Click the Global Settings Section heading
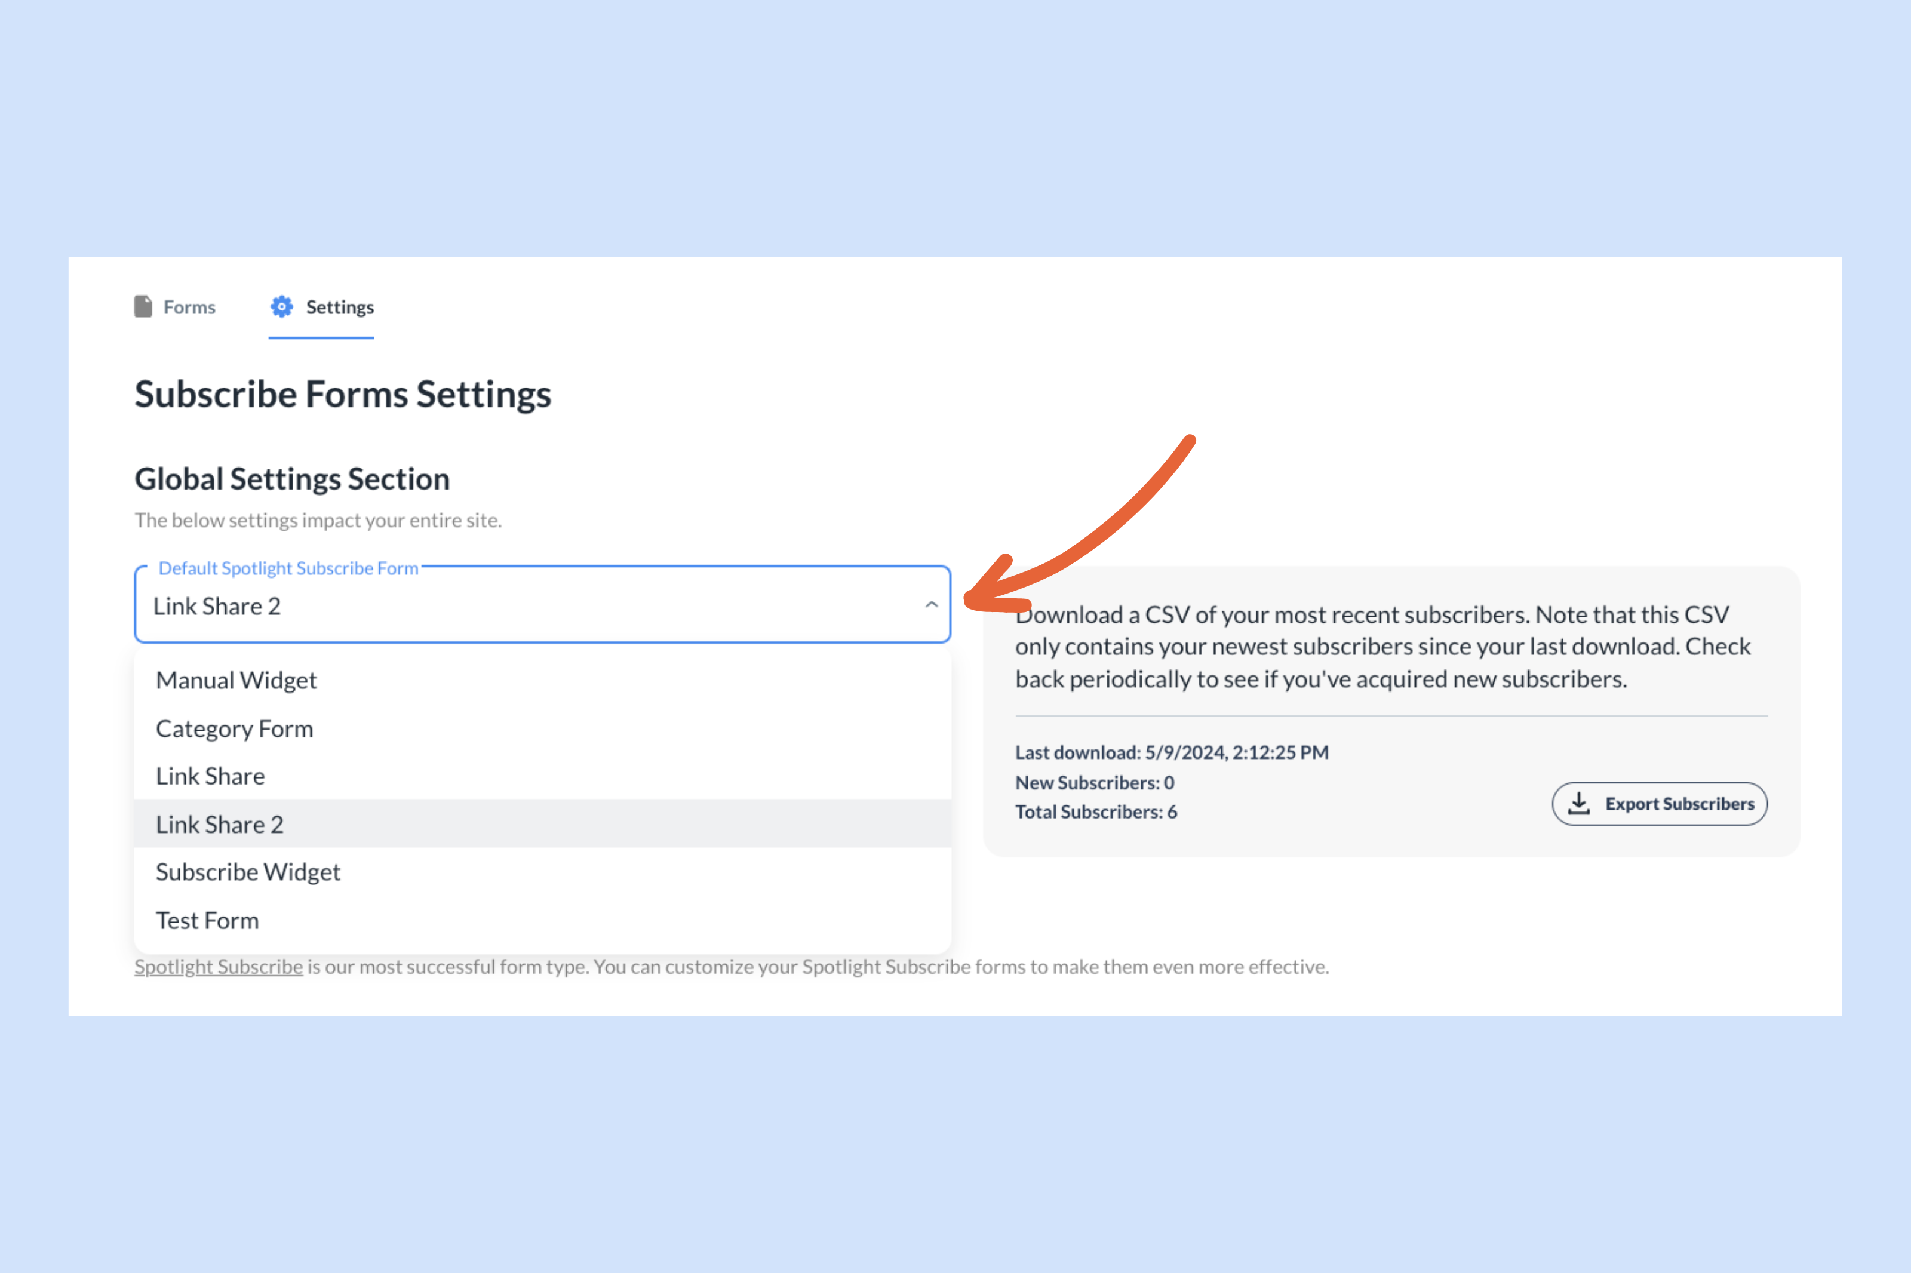Viewport: 1911px width, 1273px height. pos(292,479)
